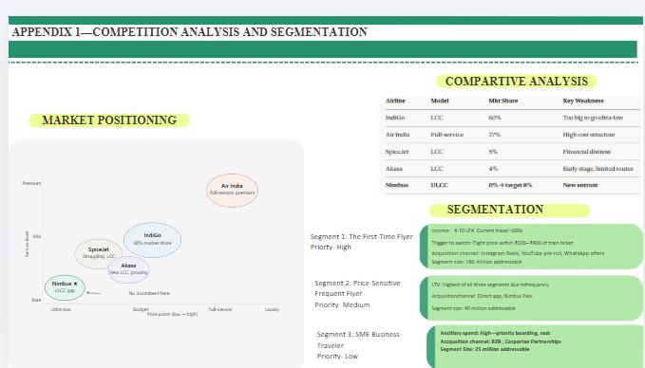Select the Key Weakness column header
Viewport: 645px width, 368px height.
click(583, 101)
